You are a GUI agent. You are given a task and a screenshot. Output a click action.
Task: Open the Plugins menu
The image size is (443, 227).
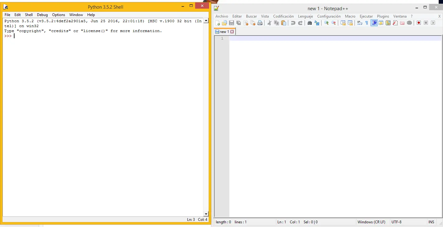pyautogui.click(x=383, y=16)
